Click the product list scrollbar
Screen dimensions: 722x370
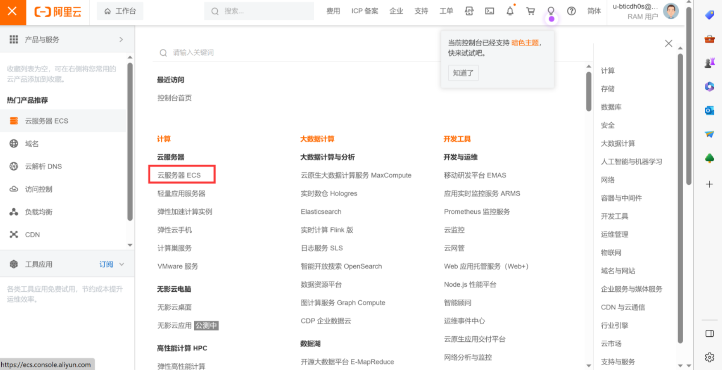589,92
